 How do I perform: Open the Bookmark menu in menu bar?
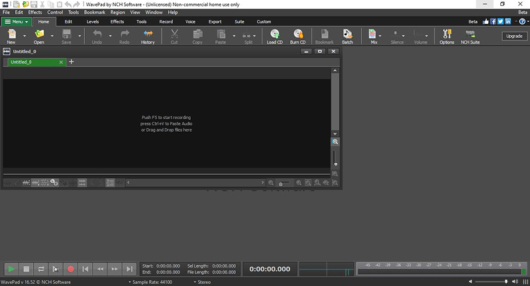(x=95, y=12)
